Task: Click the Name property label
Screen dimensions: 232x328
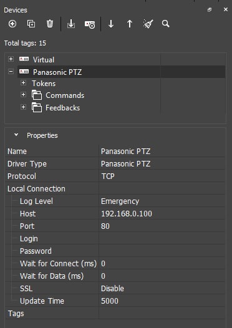Action: 17,152
